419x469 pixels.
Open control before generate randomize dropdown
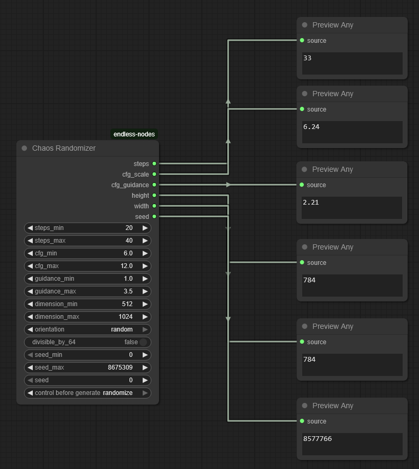[88, 393]
